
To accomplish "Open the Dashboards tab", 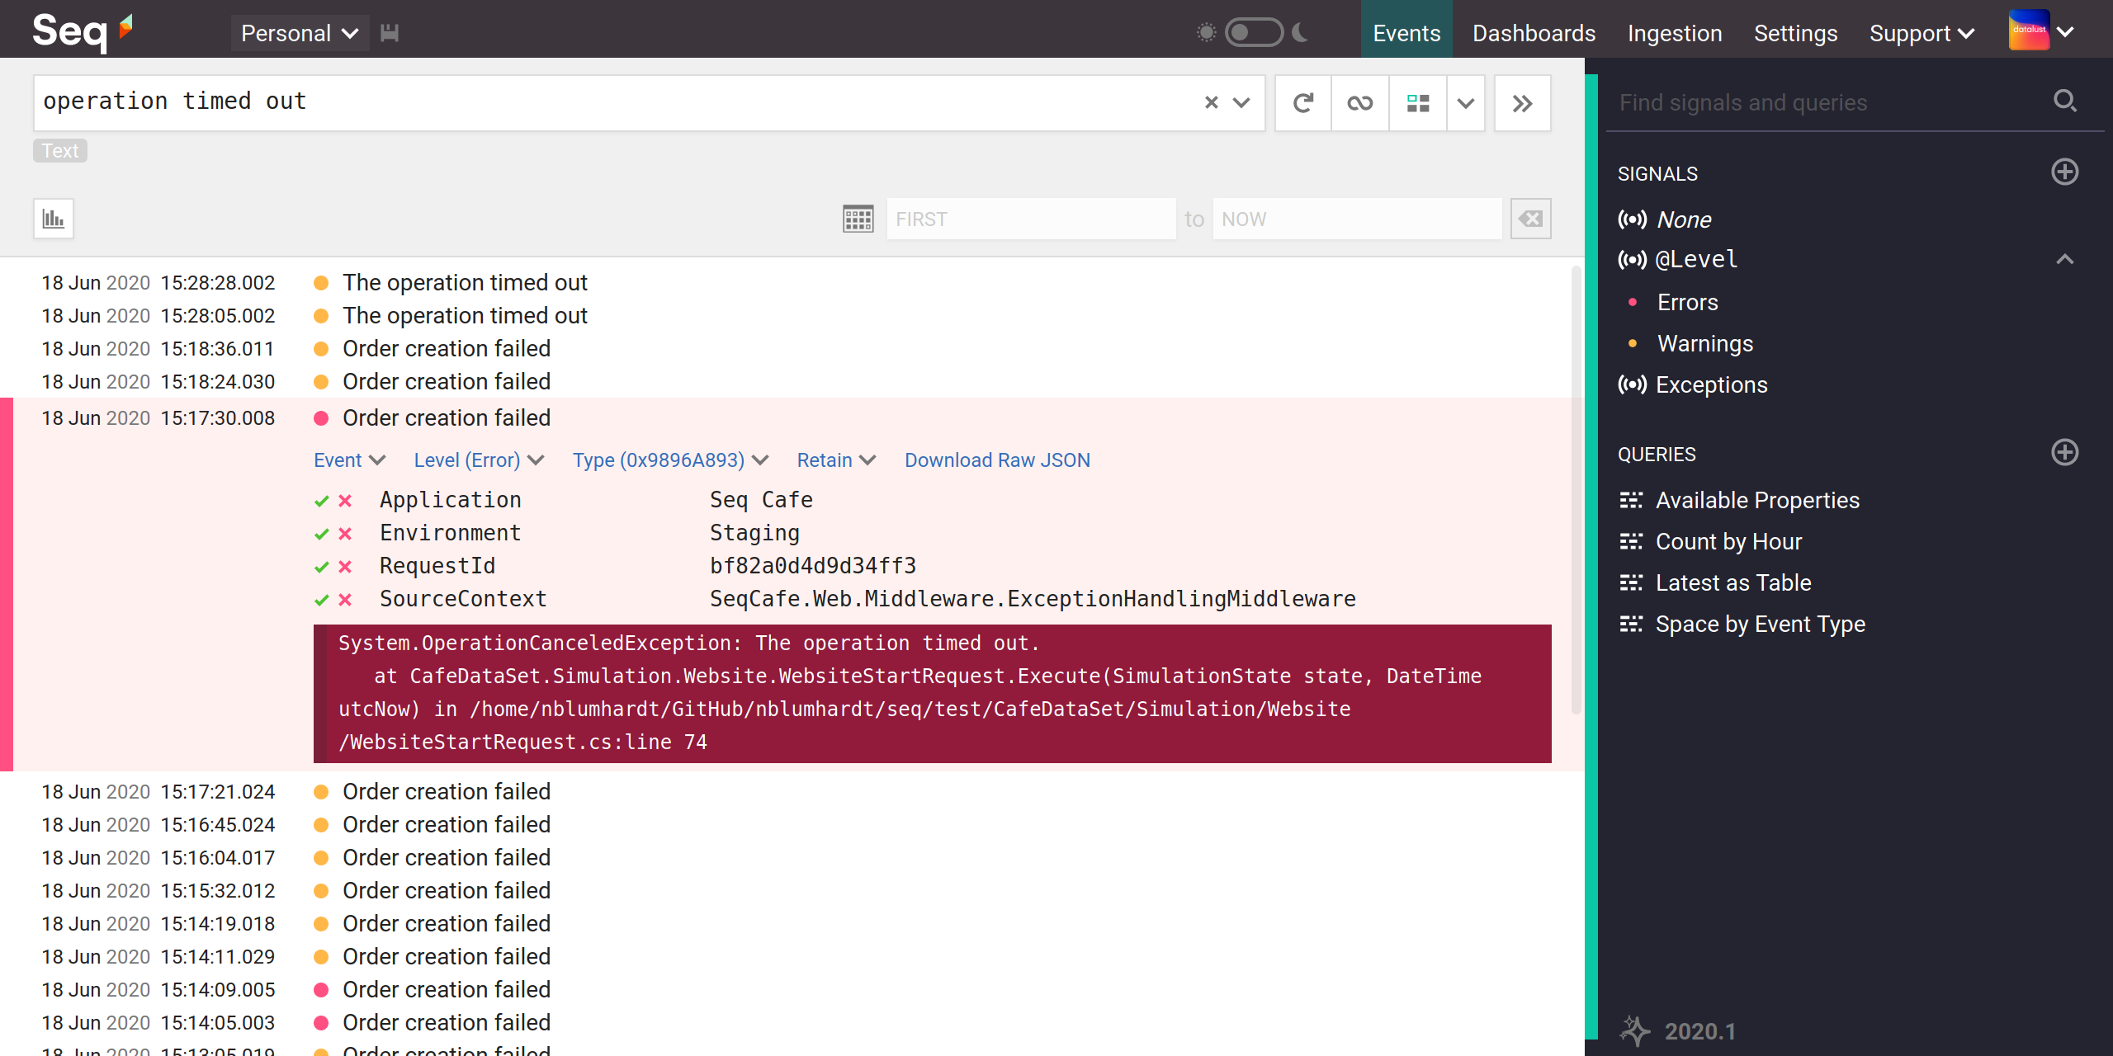I will (1534, 33).
